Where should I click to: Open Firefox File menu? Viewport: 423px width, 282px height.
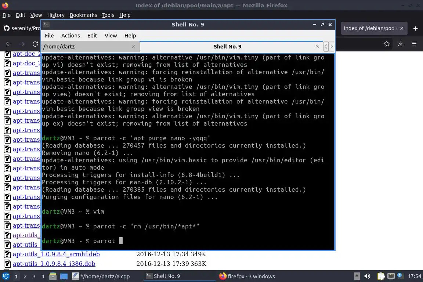click(7, 15)
